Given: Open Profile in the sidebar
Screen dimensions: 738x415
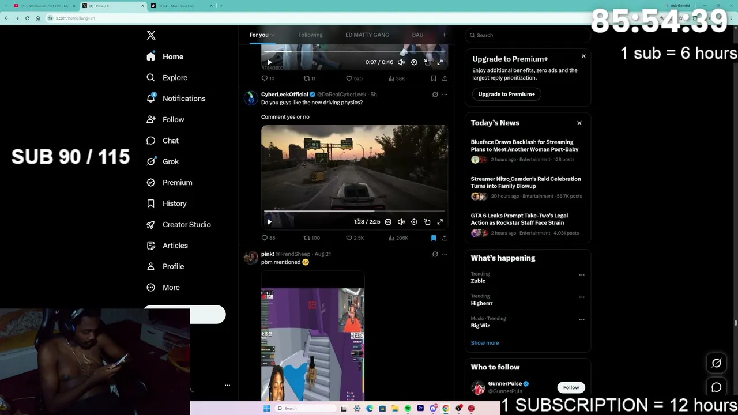Looking at the screenshot, I should tap(165, 267).
